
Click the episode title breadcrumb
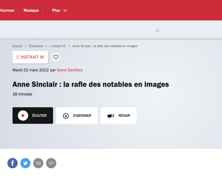coord(105,46)
